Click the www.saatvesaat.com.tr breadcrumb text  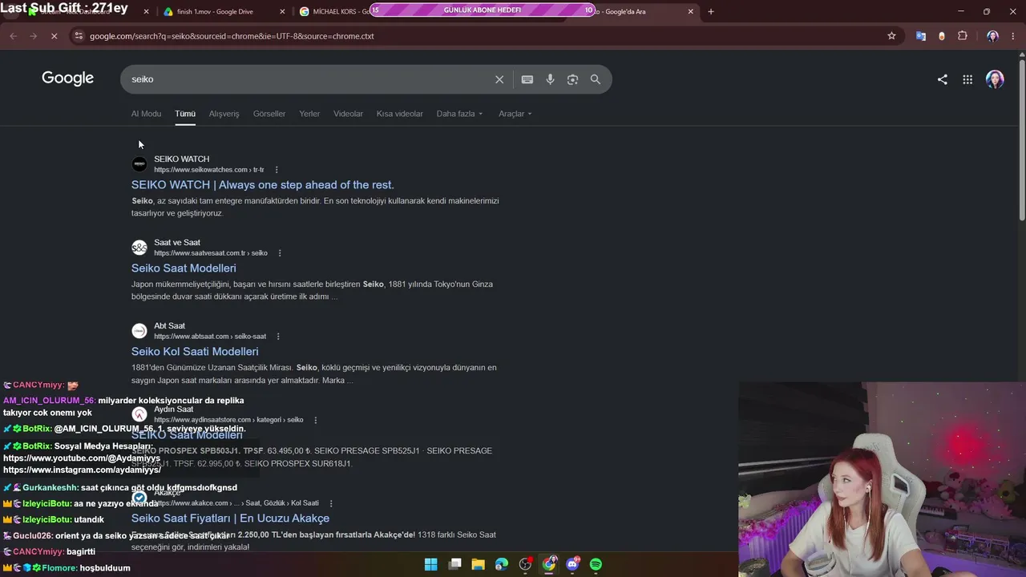click(211, 253)
